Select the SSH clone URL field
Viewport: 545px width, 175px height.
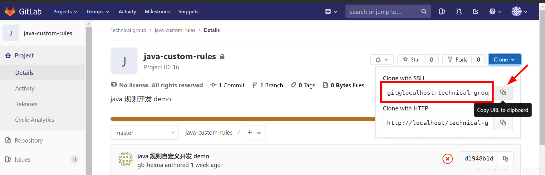click(x=438, y=93)
